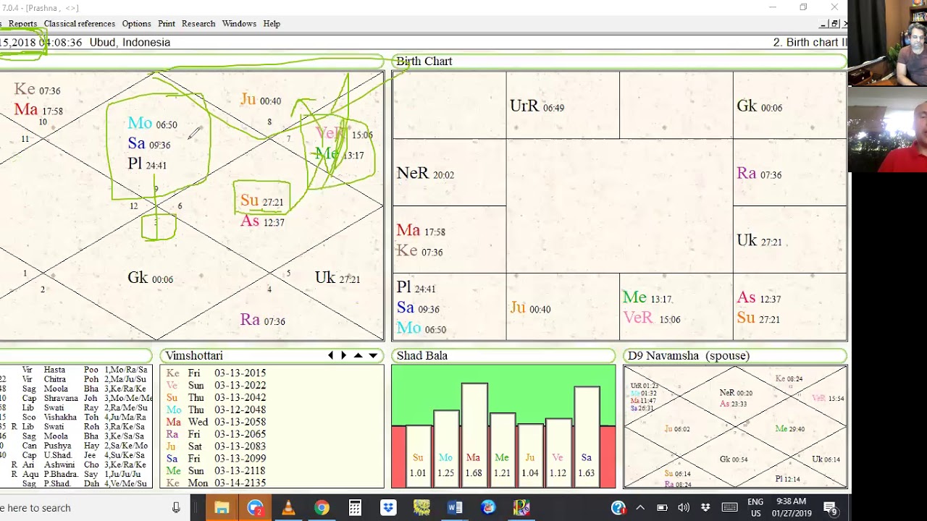Open the Windows menu
This screenshot has height=521, width=927.
click(x=239, y=24)
